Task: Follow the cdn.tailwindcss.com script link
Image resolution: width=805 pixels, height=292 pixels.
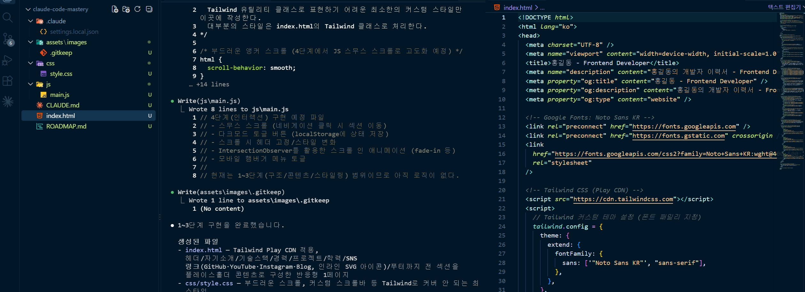Action: click(x=623, y=199)
